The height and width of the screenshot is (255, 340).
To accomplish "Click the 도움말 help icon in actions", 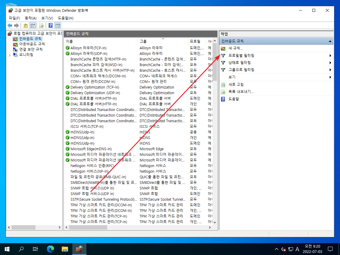I will tap(223, 99).
